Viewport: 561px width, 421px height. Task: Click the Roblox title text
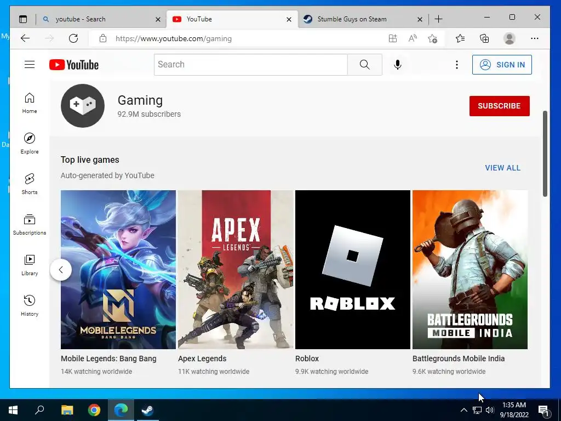coord(307,359)
